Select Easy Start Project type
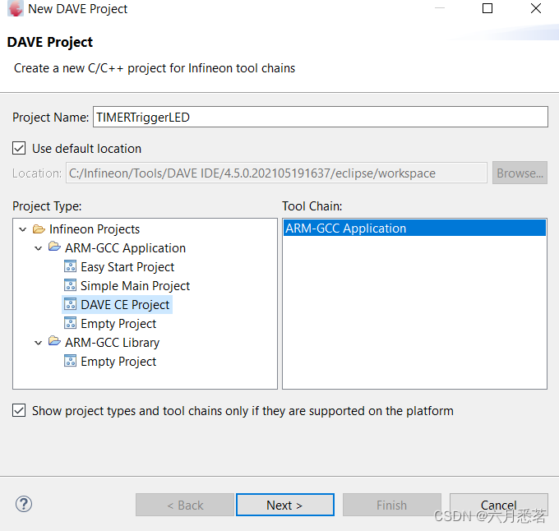The image size is (559, 531). point(127,267)
